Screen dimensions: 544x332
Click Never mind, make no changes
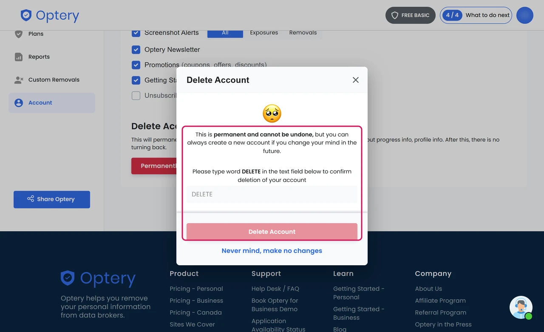[272, 251]
